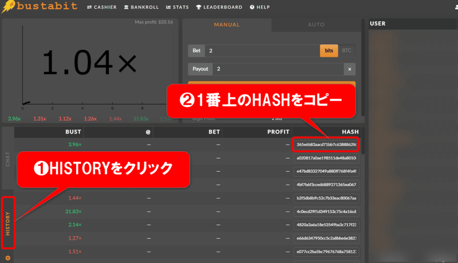
Task: Click the recent 31.83x bust result
Action: click(x=141, y=119)
